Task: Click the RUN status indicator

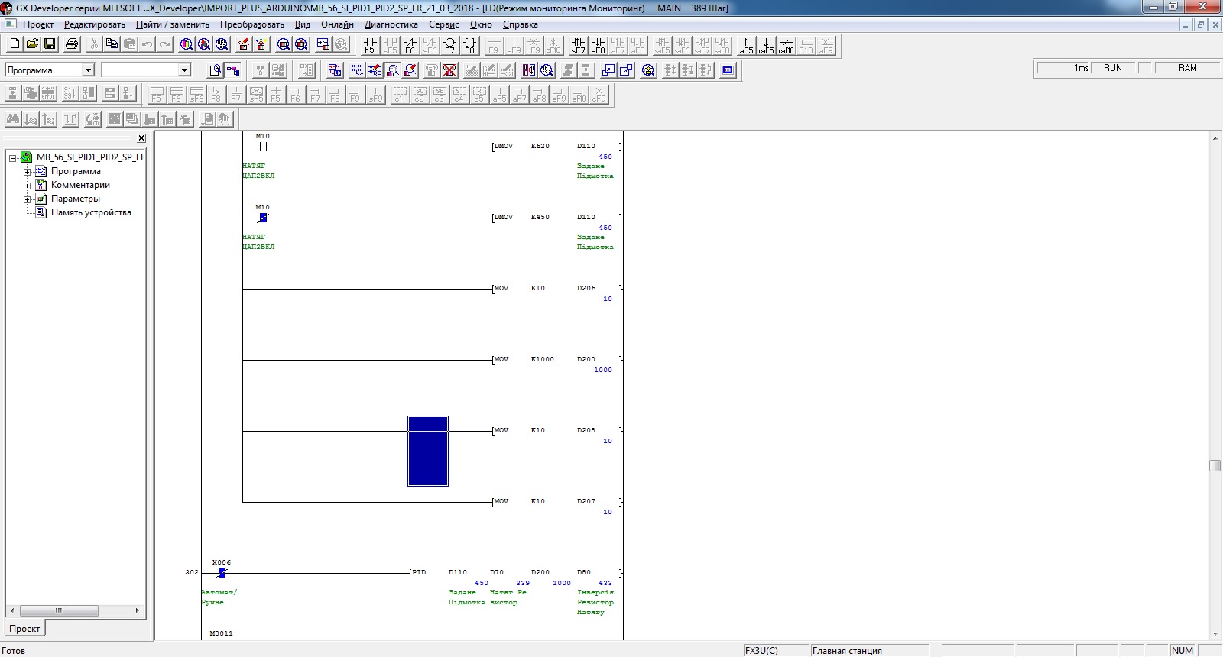Action: (x=1112, y=68)
